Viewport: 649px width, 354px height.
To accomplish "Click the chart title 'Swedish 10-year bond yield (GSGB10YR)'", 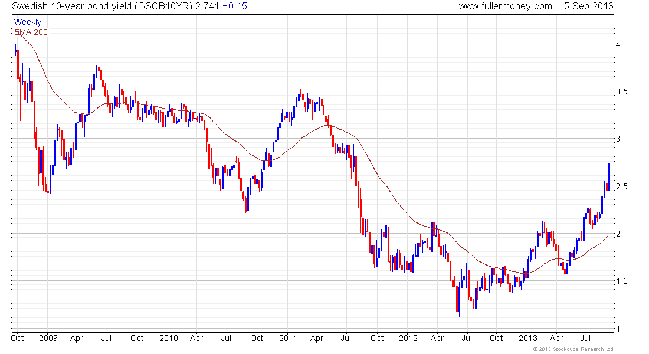I will pyautogui.click(x=102, y=6).
